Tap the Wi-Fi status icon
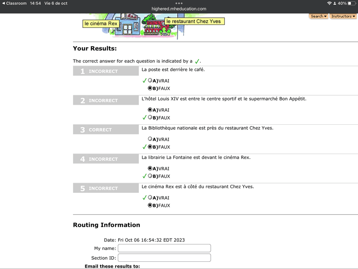Image resolution: width=358 pixels, height=269 pixels. pyautogui.click(x=329, y=3)
